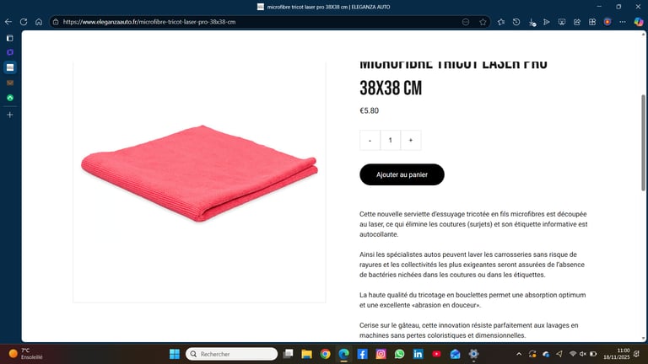Increase the quantity with the plus button

click(x=411, y=141)
